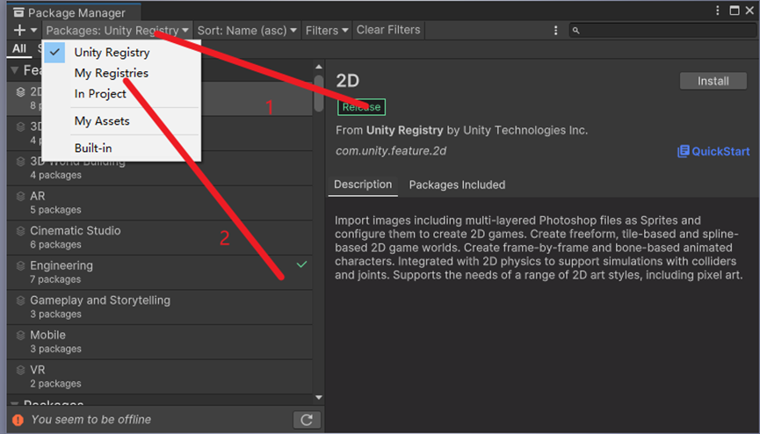Click the AR layers icon
The image size is (760, 434).
pos(20,197)
